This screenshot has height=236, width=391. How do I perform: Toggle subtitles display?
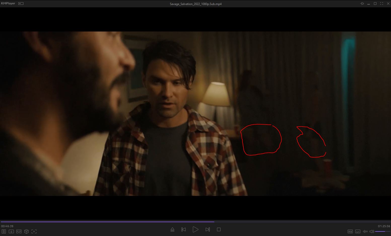coord(358,231)
